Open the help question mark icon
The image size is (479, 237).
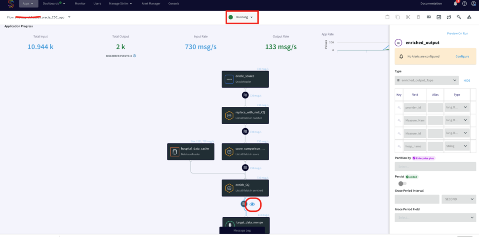click(x=464, y=3)
